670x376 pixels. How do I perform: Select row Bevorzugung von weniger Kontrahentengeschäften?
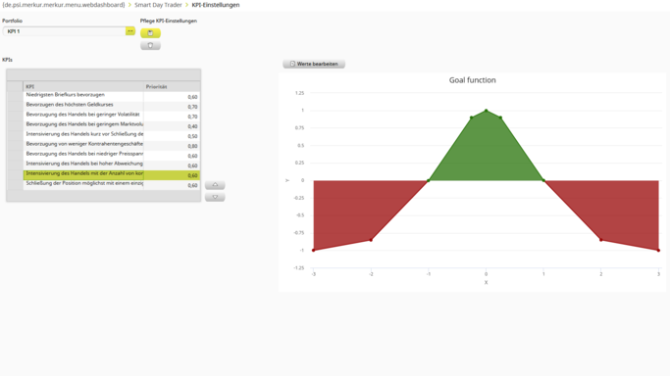112,145
